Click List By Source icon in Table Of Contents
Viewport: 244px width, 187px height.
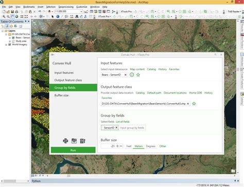[x=7, y=26]
